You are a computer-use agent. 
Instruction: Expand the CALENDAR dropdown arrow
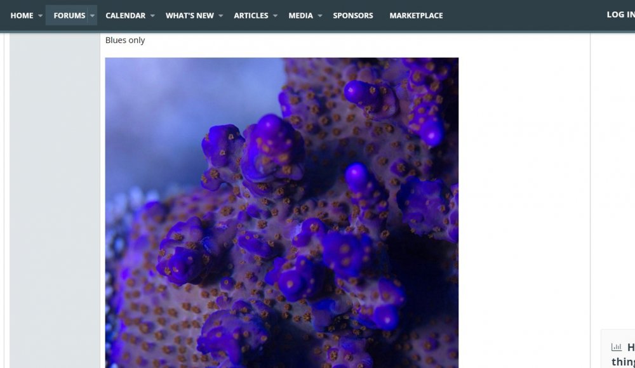152,15
